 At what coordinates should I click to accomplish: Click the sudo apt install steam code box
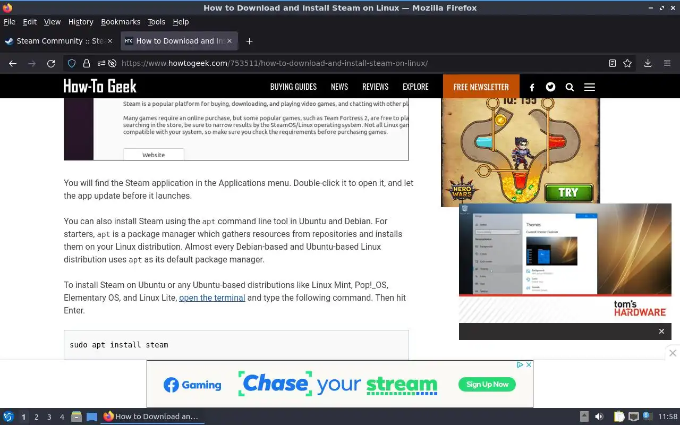pyautogui.click(x=236, y=345)
